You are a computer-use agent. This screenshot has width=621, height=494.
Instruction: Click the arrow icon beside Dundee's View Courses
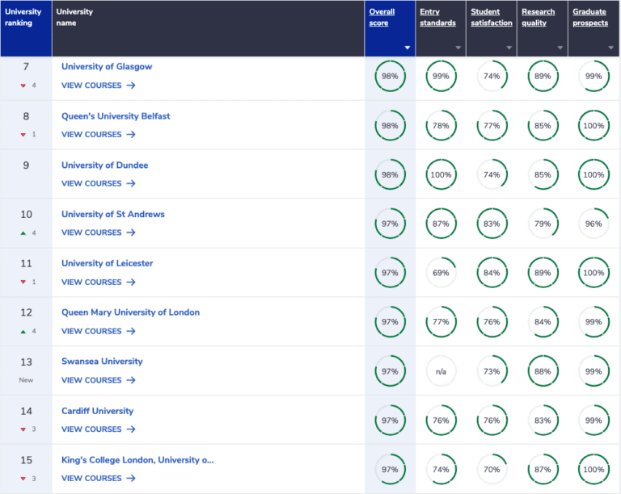131,183
